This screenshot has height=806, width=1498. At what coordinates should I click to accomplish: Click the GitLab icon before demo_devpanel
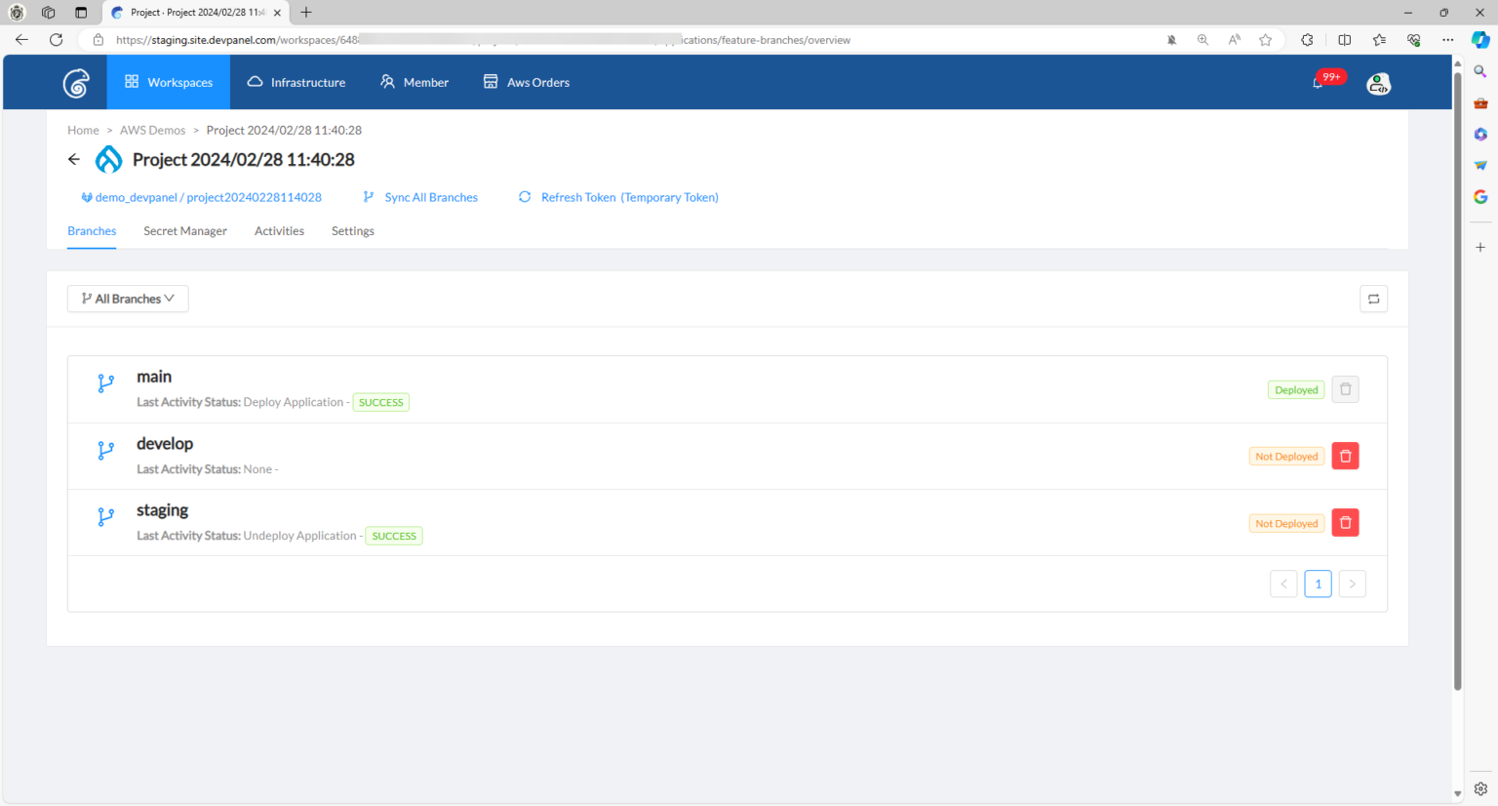pyautogui.click(x=86, y=196)
